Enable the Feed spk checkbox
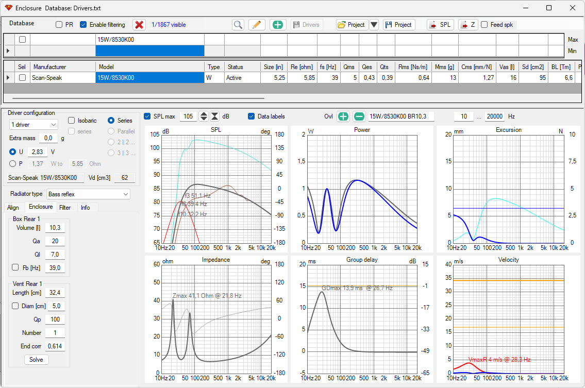585x388 pixels. pyautogui.click(x=484, y=25)
